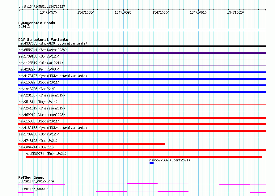Select the red bar under nsv469910
275x196 pixels.
coord(142,118)
